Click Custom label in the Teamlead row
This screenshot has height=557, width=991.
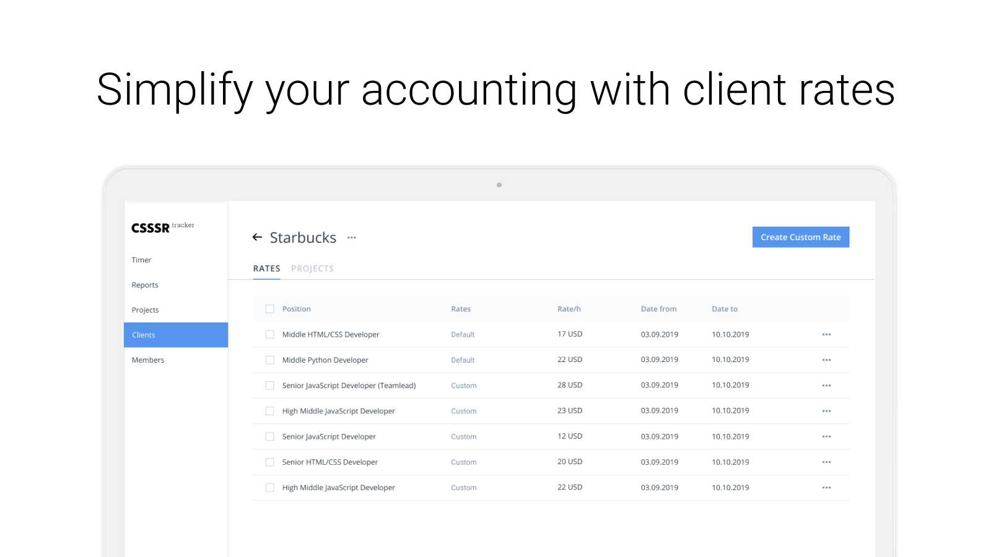(464, 386)
